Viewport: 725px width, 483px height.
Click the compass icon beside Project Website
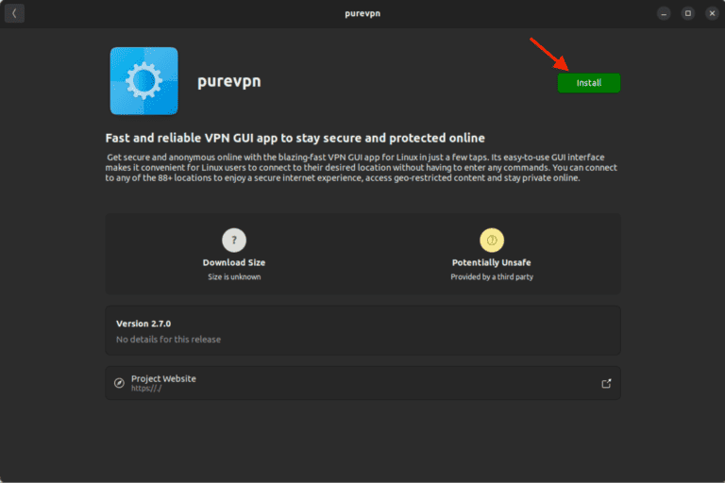(119, 383)
